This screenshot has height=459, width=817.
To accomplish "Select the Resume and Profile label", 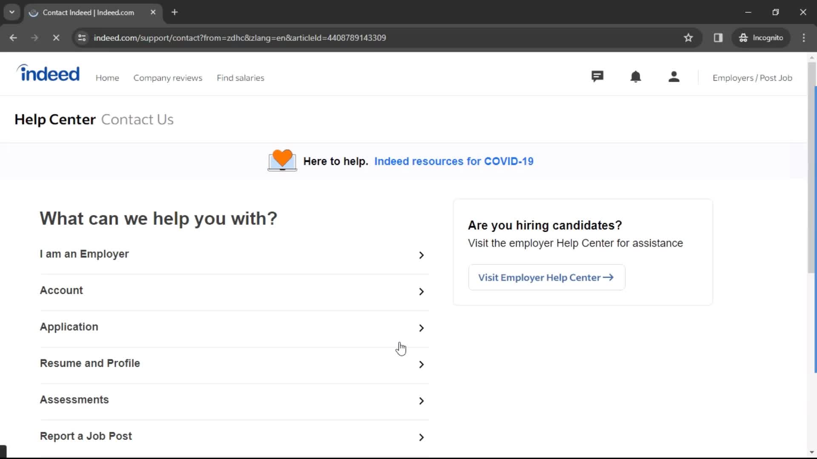I will (90, 363).
